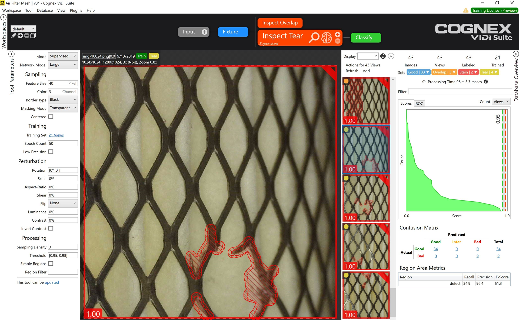Enable Low Precision training
Viewport: 519px width, 320px height.
[51, 152]
